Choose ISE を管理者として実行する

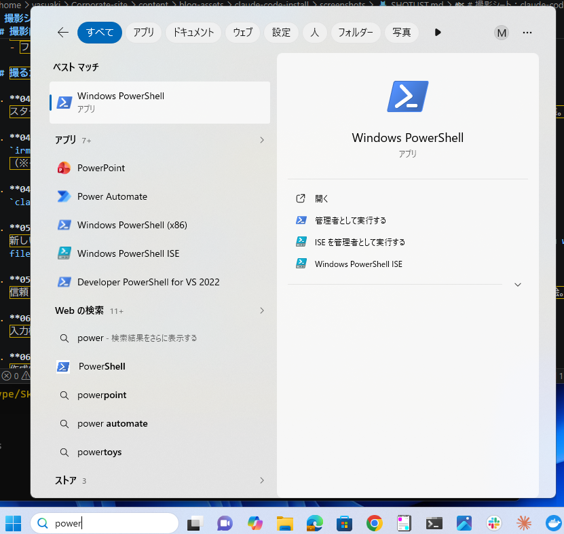[407, 242]
